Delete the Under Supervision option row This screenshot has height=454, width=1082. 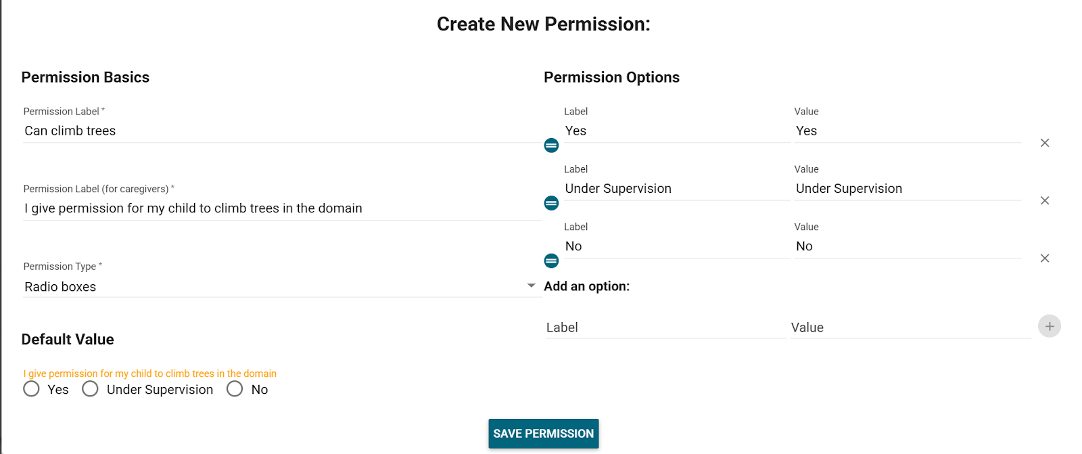(1045, 200)
